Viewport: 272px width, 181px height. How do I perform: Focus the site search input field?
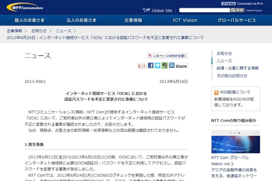pyautogui.click(x=204, y=10)
